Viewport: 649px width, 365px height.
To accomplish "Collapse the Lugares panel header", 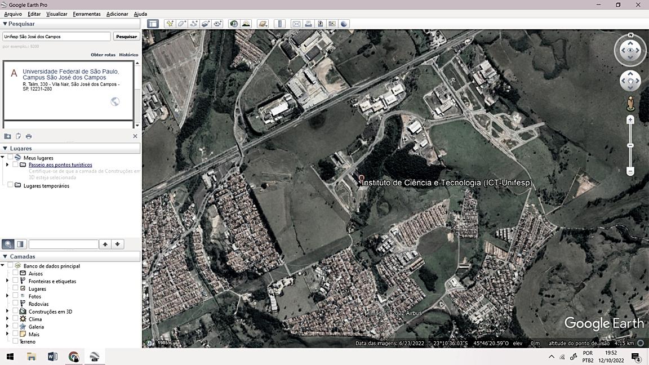I will click(5, 148).
